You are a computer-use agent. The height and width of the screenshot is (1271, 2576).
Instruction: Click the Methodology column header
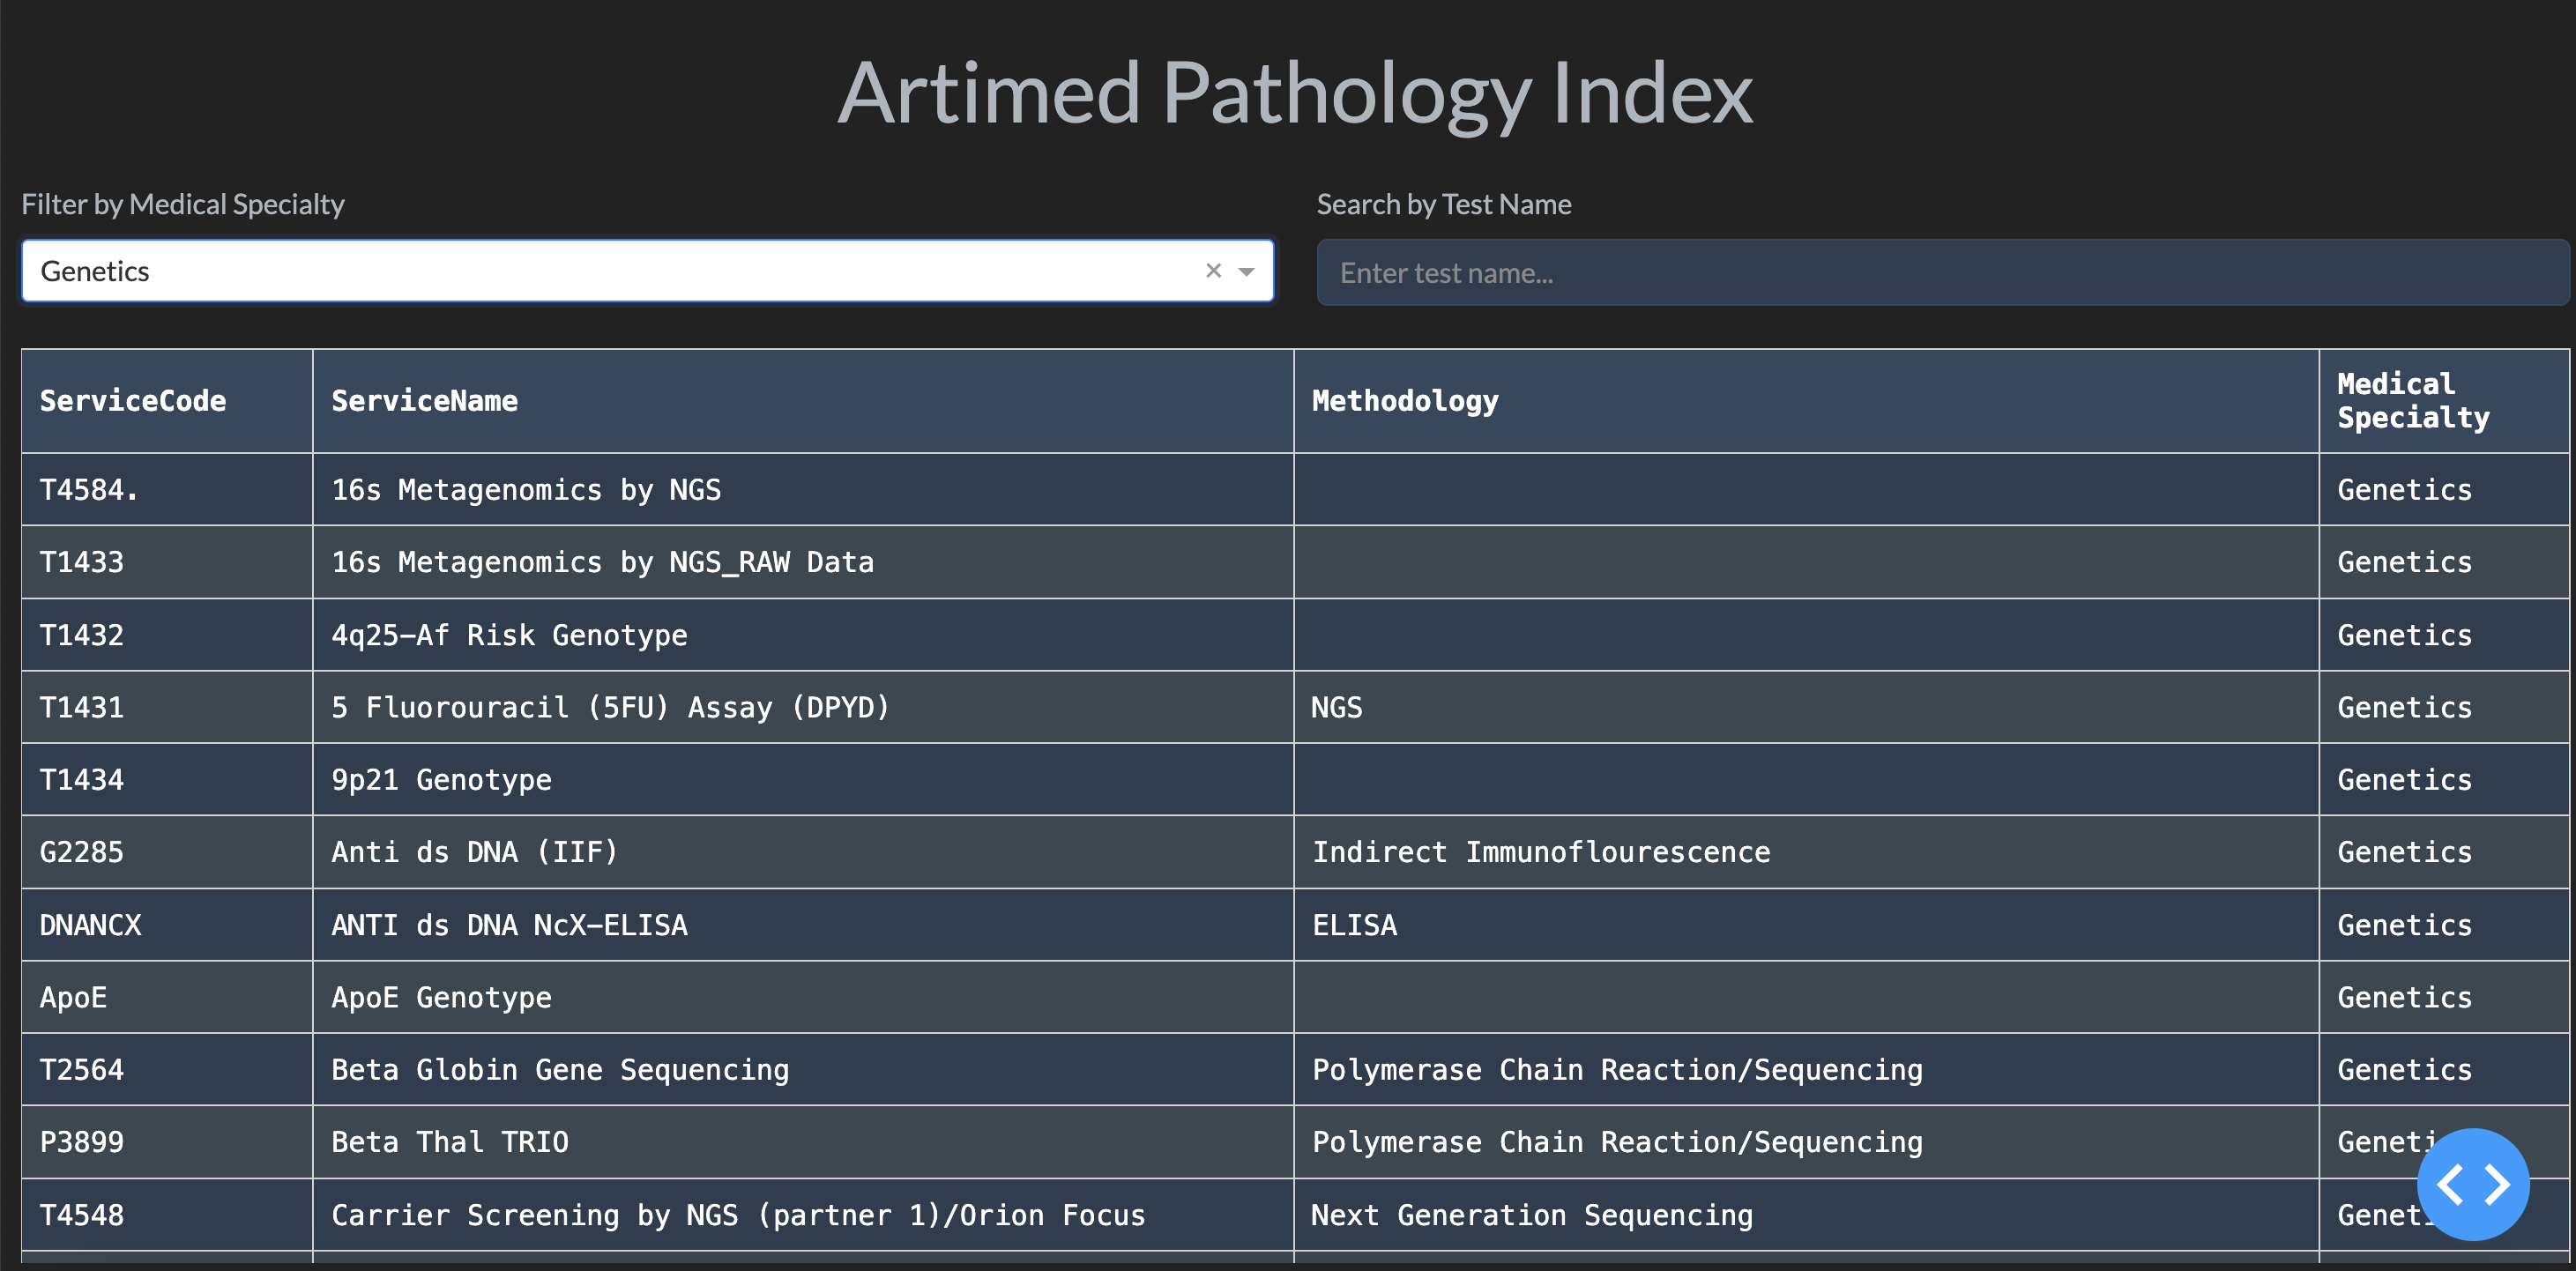click(x=1405, y=401)
